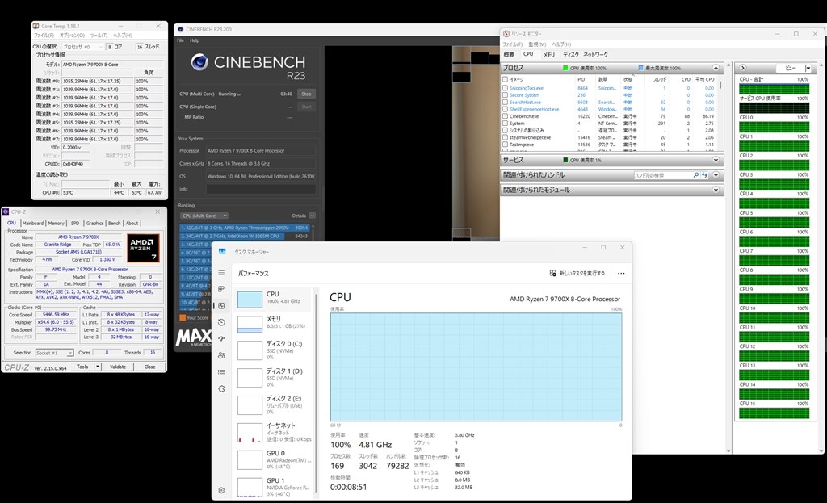827x503 pixels.
Task: Click 新しいタスクを実行する in Task Manager
Action: coord(577,273)
